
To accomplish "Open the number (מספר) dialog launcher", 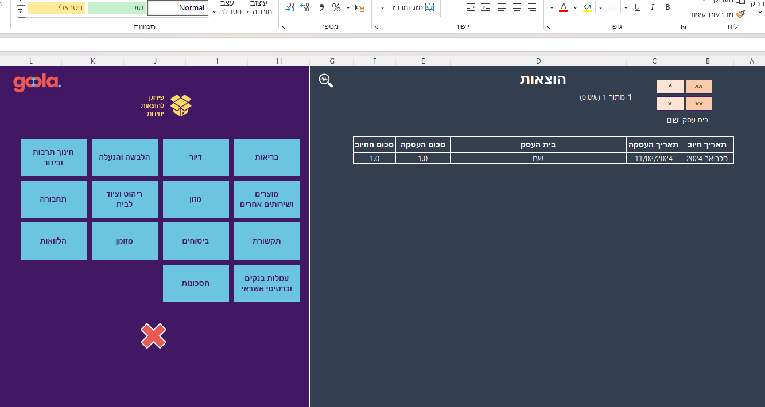I will (283, 27).
